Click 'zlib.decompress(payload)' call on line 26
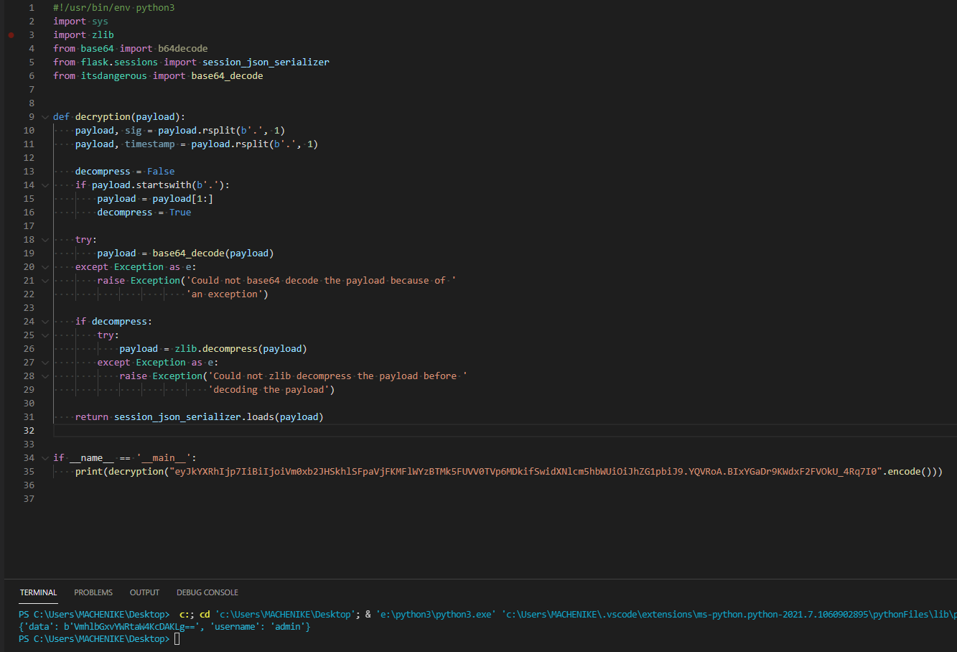The height and width of the screenshot is (652, 957). click(241, 348)
